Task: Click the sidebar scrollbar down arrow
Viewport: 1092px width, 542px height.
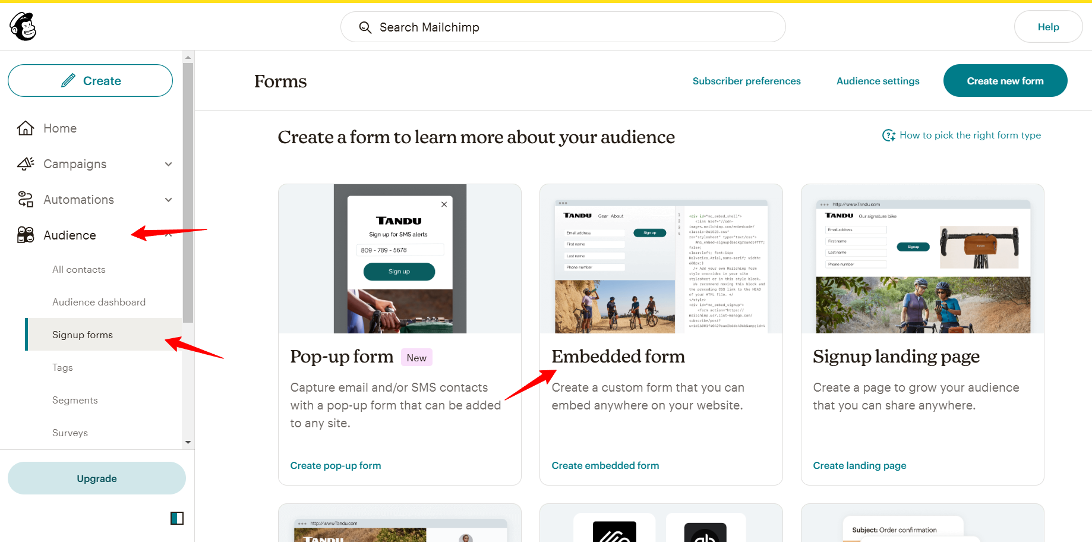Action: [188, 442]
